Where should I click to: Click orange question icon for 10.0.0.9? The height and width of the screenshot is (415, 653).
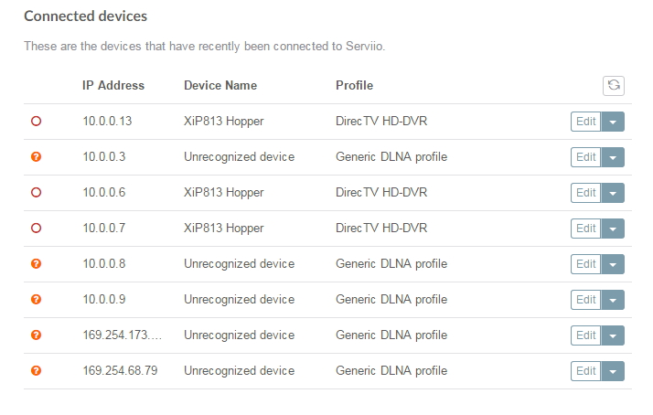[37, 300]
